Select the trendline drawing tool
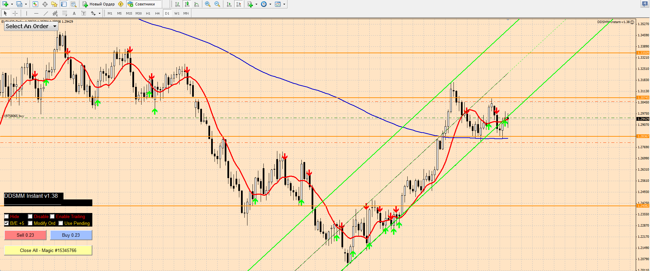 46,13
